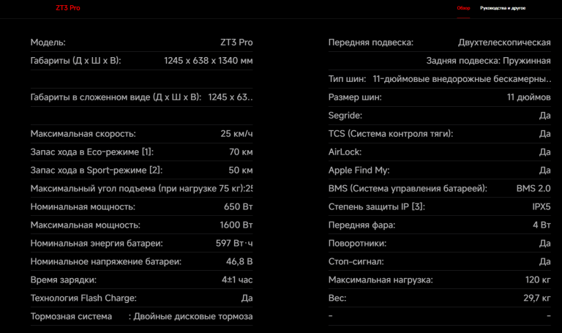Click the Вес 29,7 кг value

537,298
